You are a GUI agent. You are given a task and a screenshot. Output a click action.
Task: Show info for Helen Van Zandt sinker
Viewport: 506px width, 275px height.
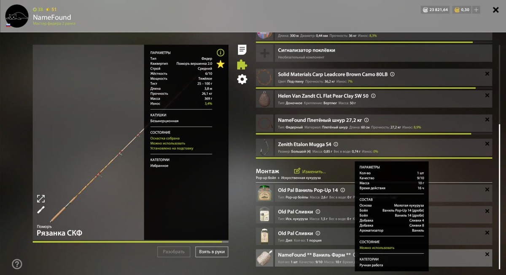(373, 96)
